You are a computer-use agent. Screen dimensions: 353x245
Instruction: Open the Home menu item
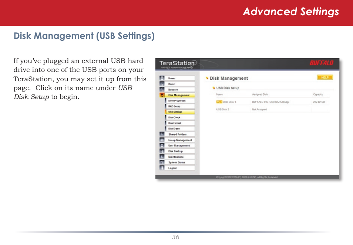pos(180,78)
